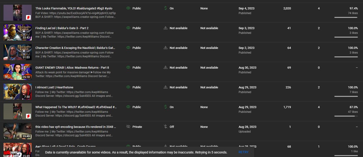Open the Private visibility dropdown for the vp9 encoding video
363x157 pixels.
click(x=134, y=127)
